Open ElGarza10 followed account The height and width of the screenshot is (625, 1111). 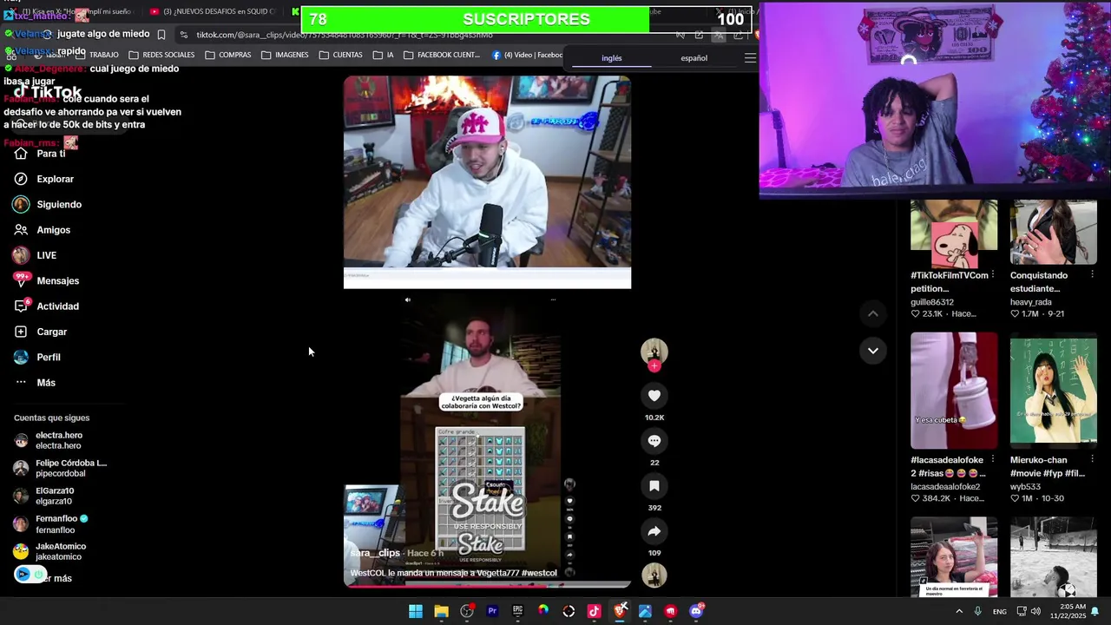(x=44, y=496)
